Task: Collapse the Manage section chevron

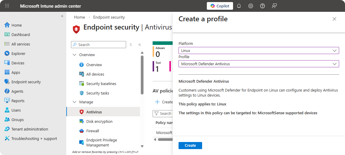Action: [74, 102]
